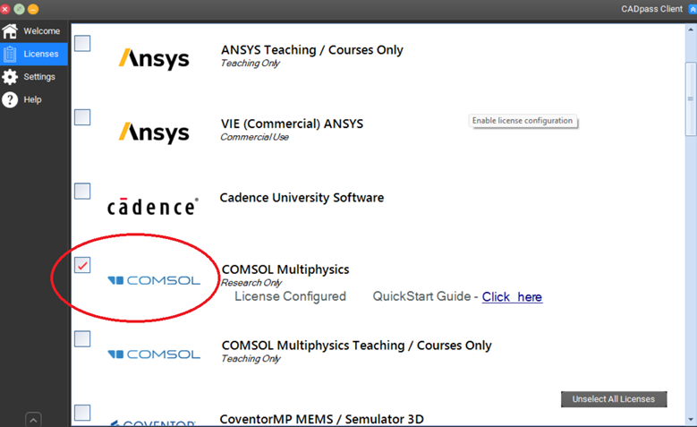Click the Ansys logo for Teaching license

click(x=154, y=59)
